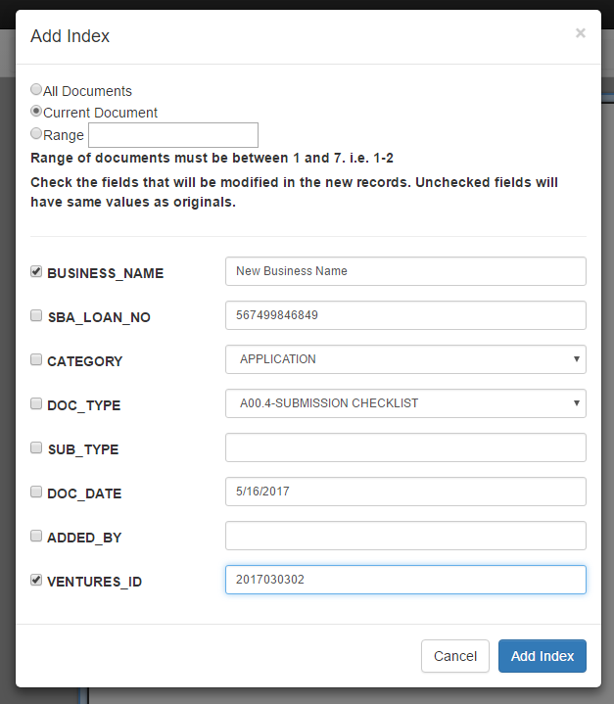Click the empty SUB_TYPE text field
This screenshot has height=704, width=614.
(x=405, y=447)
